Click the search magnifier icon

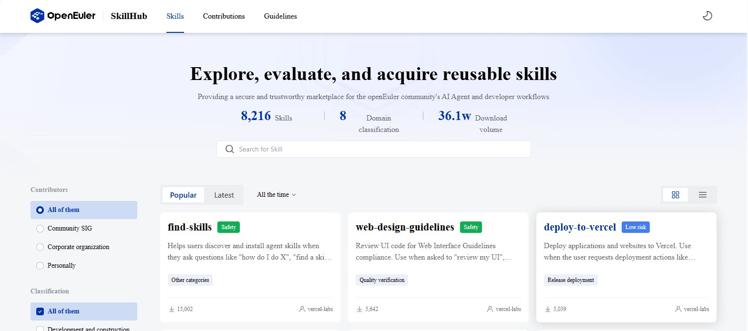pyautogui.click(x=230, y=149)
